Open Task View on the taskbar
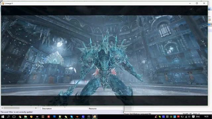The height and width of the screenshot is (119, 212). tap(14, 117)
